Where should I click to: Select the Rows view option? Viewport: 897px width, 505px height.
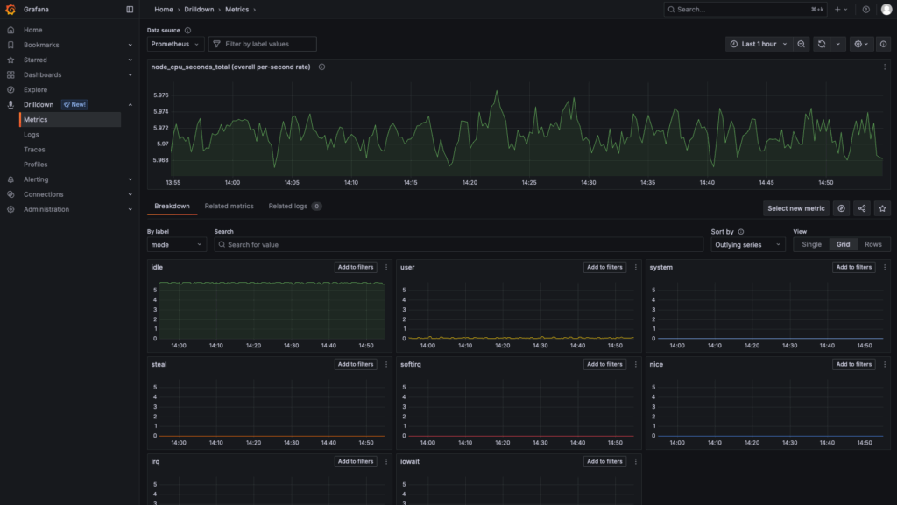(872, 244)
